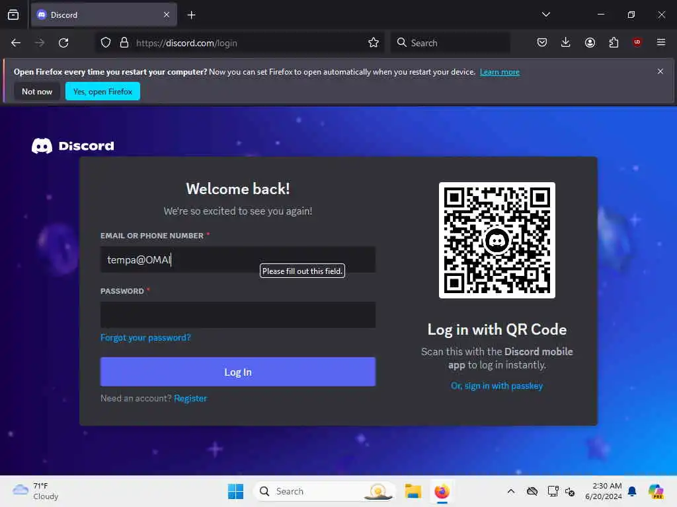Bookmark this page with the star

[x=374, y=43]
